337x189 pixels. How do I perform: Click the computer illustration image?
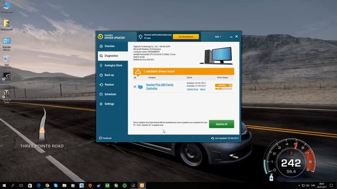point(216,56)
